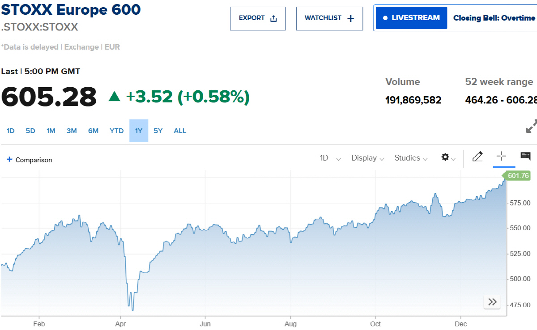This screenshot has width=537, height=330.
Task: Select the ALL timeframe
Action: 180,131
